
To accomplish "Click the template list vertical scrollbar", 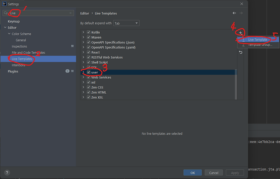I will pos(236,84).
